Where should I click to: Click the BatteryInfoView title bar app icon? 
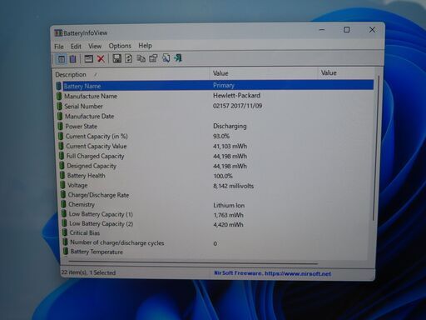pyautogui.click(x=58, y=33)
